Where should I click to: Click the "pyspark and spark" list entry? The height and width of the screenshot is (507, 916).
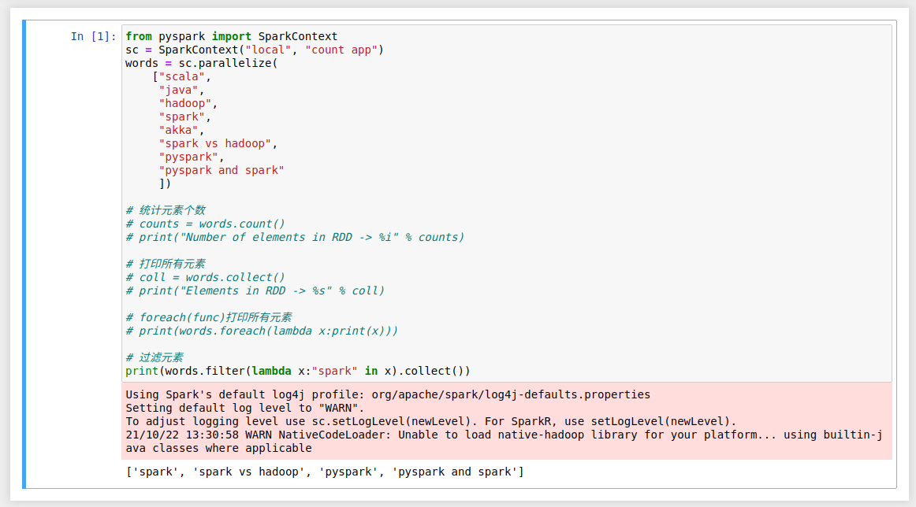pyautogui.click(x=222, y=170)
